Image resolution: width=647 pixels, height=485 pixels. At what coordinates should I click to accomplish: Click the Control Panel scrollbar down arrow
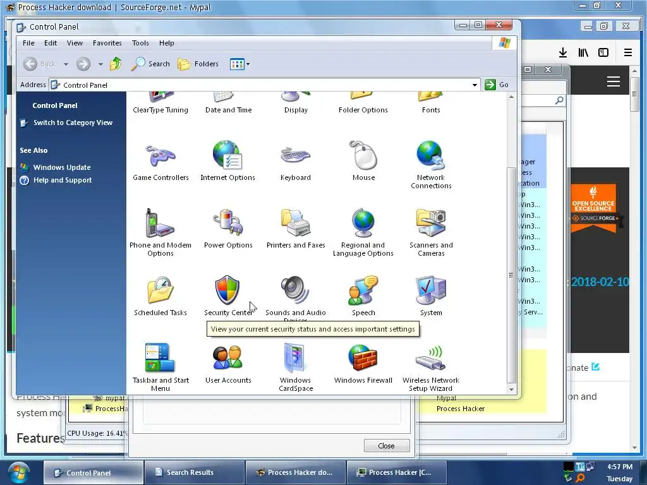[x=511, y=389]
